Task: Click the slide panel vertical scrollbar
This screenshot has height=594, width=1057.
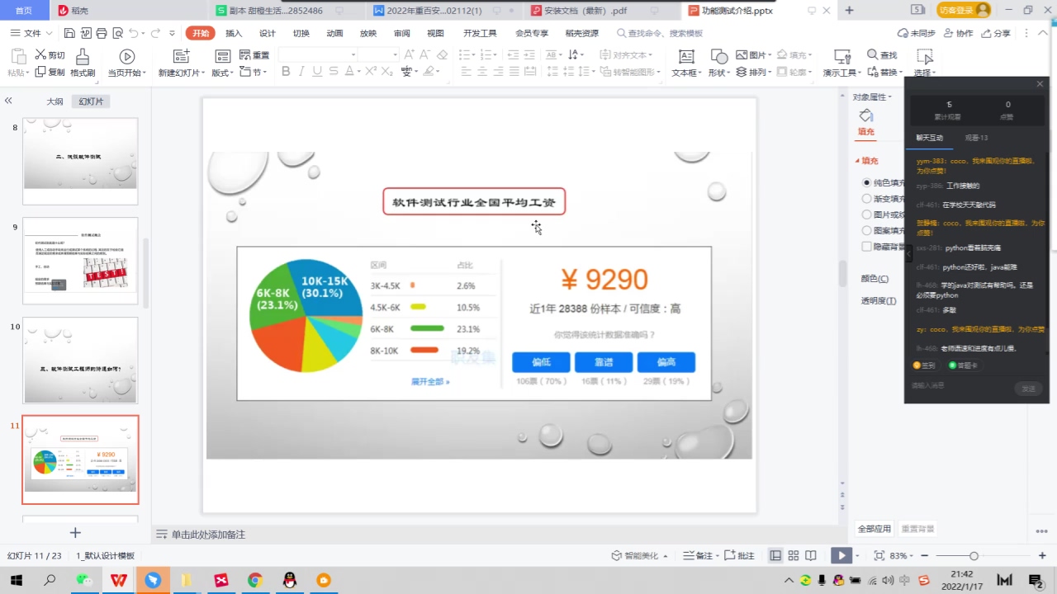Action: click(147, 272)
